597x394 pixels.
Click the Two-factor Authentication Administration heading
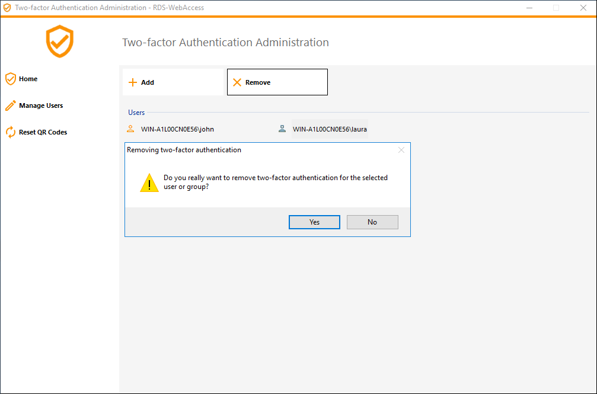coord(225,42)
